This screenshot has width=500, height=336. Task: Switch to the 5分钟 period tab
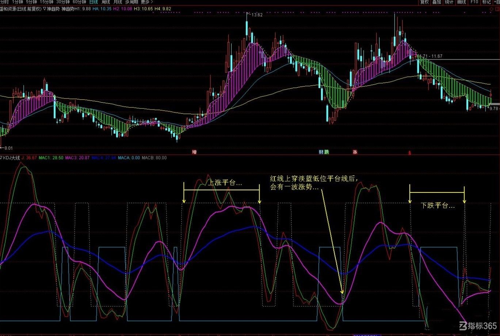[x=31, y=2]
